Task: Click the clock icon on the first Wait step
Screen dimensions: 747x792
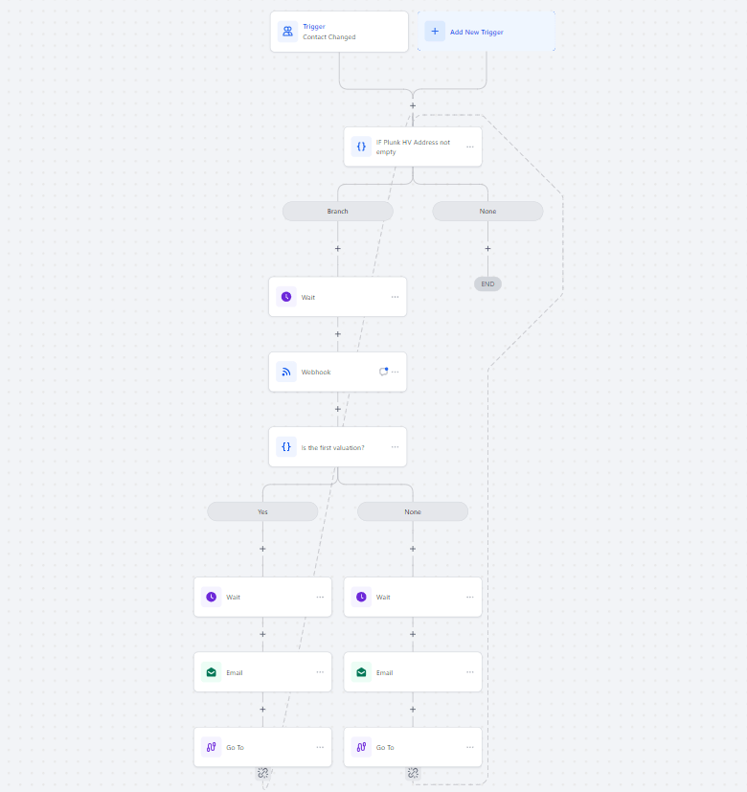Action: (x=285, y=297)
